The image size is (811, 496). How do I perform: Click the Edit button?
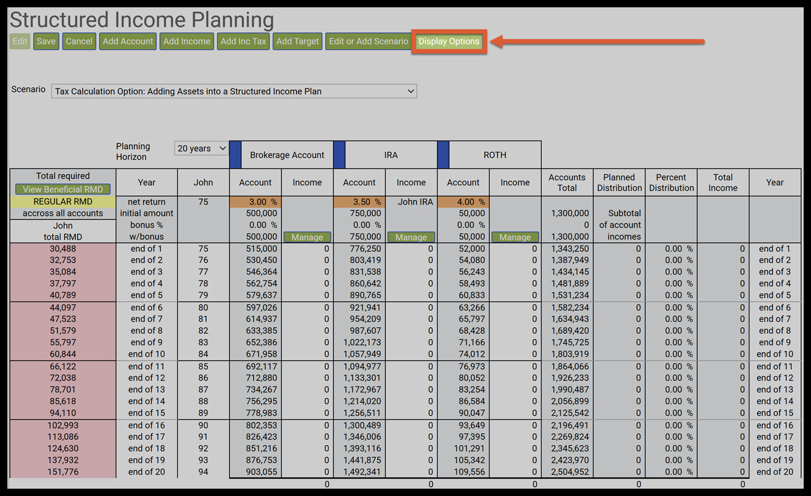tap(20, 41)
